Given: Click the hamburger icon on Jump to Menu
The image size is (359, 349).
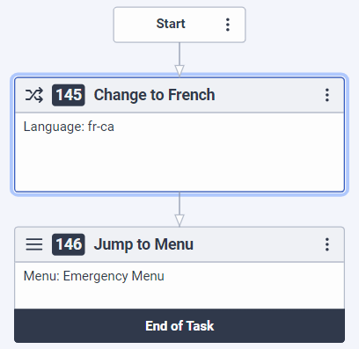Looking at the screenshot, I should click(x=34, y=244).
